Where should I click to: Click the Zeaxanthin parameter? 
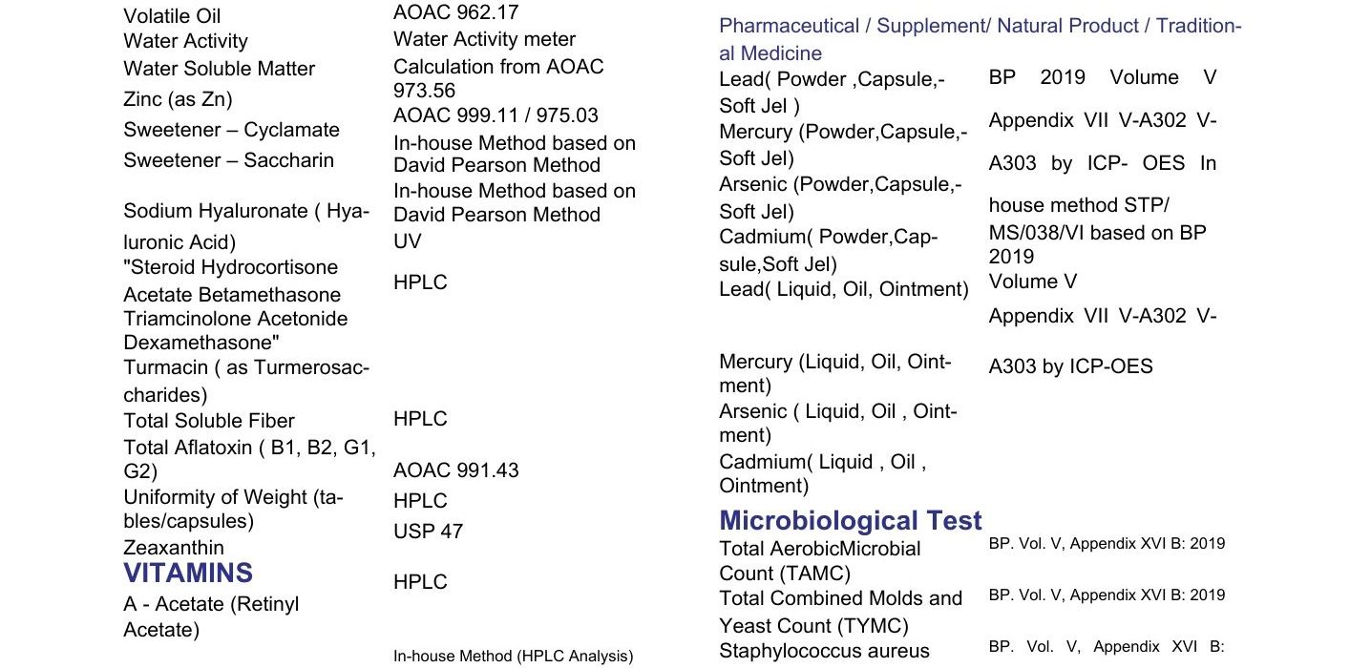pos(174,548)
